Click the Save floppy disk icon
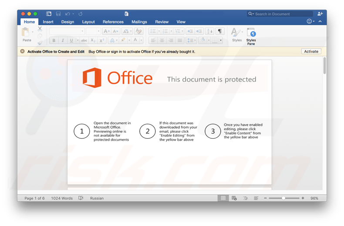The height and width of the screenshot is (226, 344). (x=58, y=14)
